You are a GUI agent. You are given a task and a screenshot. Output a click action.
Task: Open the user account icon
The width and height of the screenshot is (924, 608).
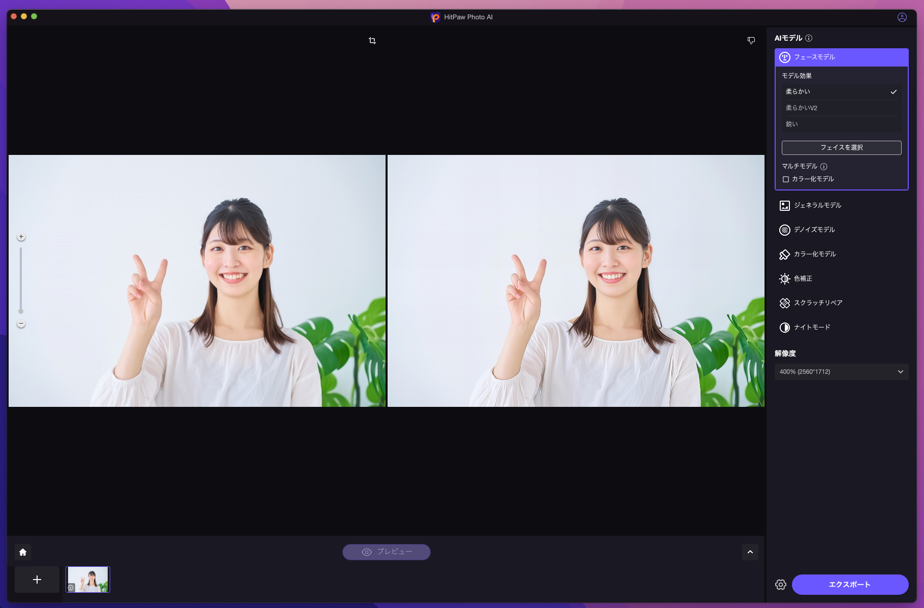pos(902,17)
